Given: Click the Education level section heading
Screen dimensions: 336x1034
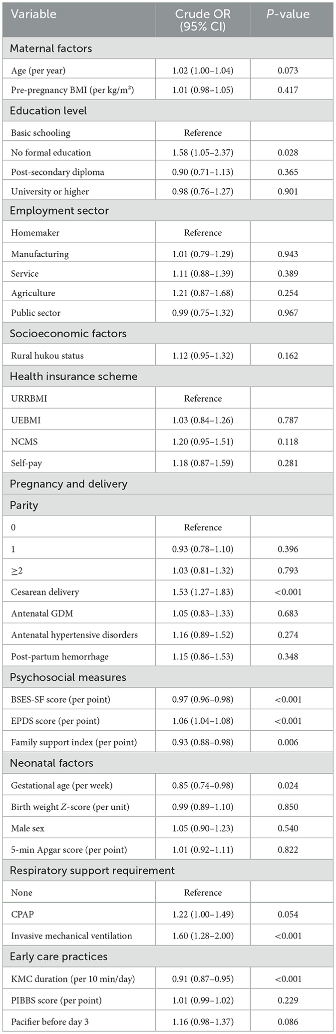Looking at the screenshot, I should 48,111.
